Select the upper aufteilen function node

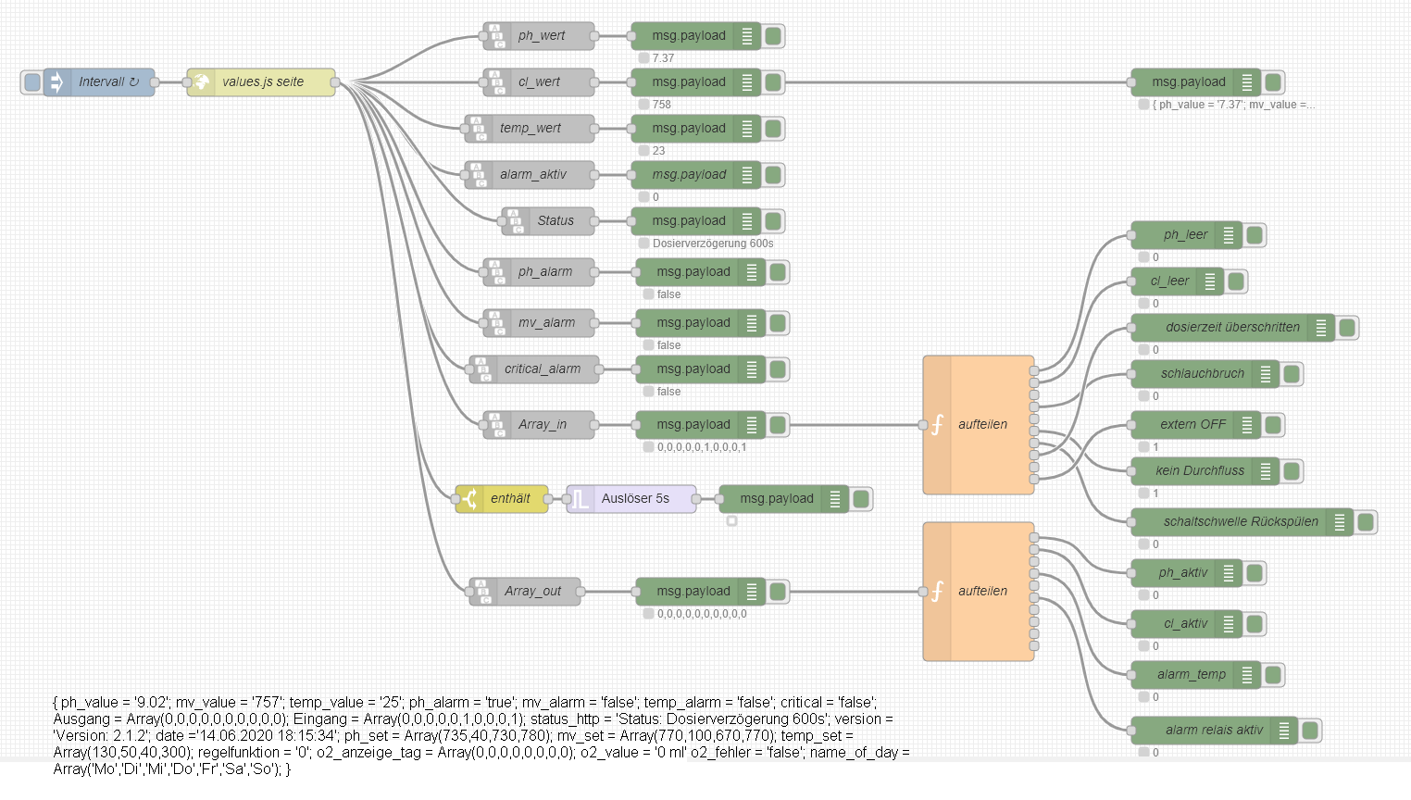click(979, 425)
